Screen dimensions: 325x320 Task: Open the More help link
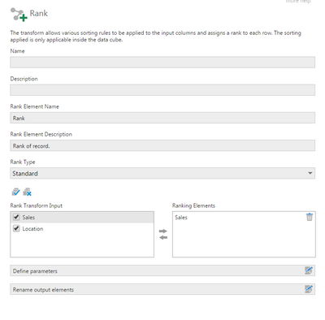tap(298, 2)
